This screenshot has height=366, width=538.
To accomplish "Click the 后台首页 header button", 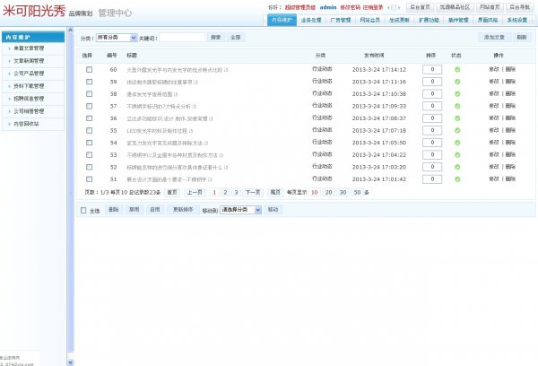I will 420,7.
